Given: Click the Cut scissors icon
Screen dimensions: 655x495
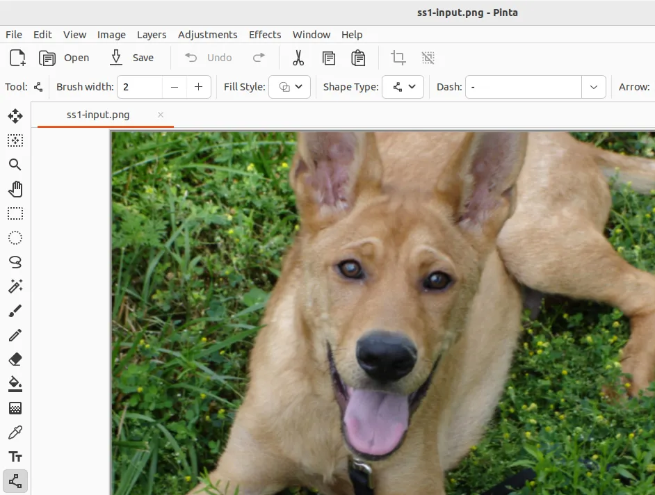Looking at the screenshot, I should coord(298,58).
